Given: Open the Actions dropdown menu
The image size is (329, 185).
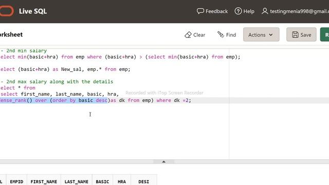Looking at the screenshot, I should [x=261, y=34].
